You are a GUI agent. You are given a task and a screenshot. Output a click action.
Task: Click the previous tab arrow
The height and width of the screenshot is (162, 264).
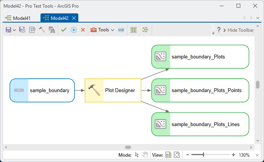click(x=245, y=18)
